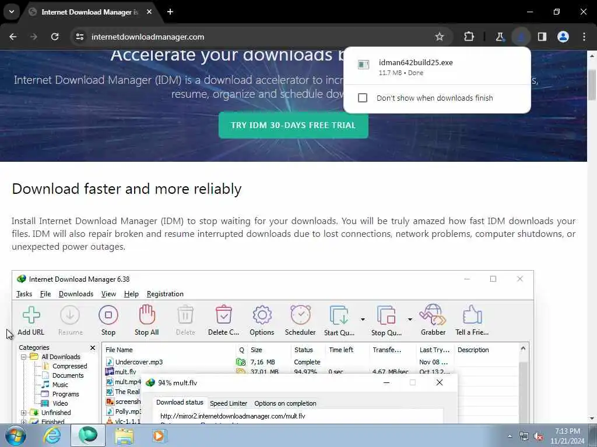The image size is (597, 447).
Task: Click the Size column header
Action: pos(257,350)
